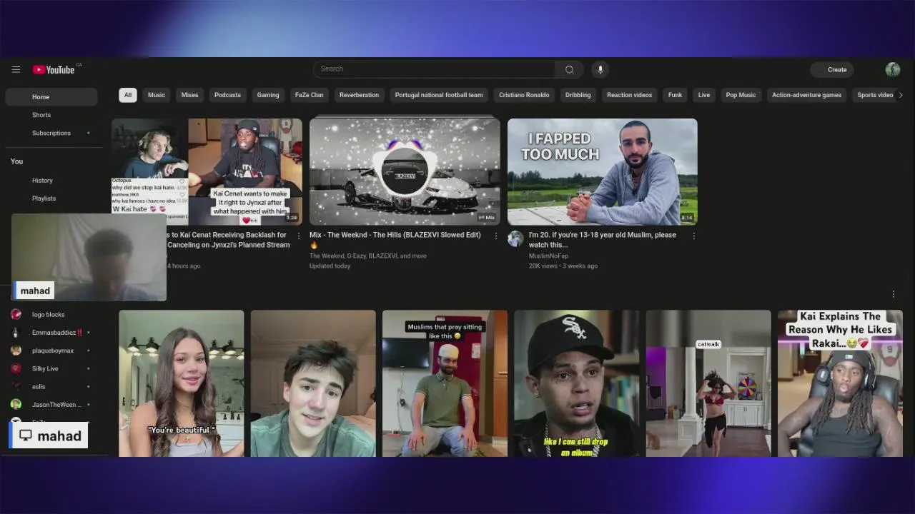
Task: Open options for Kai Cenat backlash video
Action: pyautogui.click(x=299, y=236)
